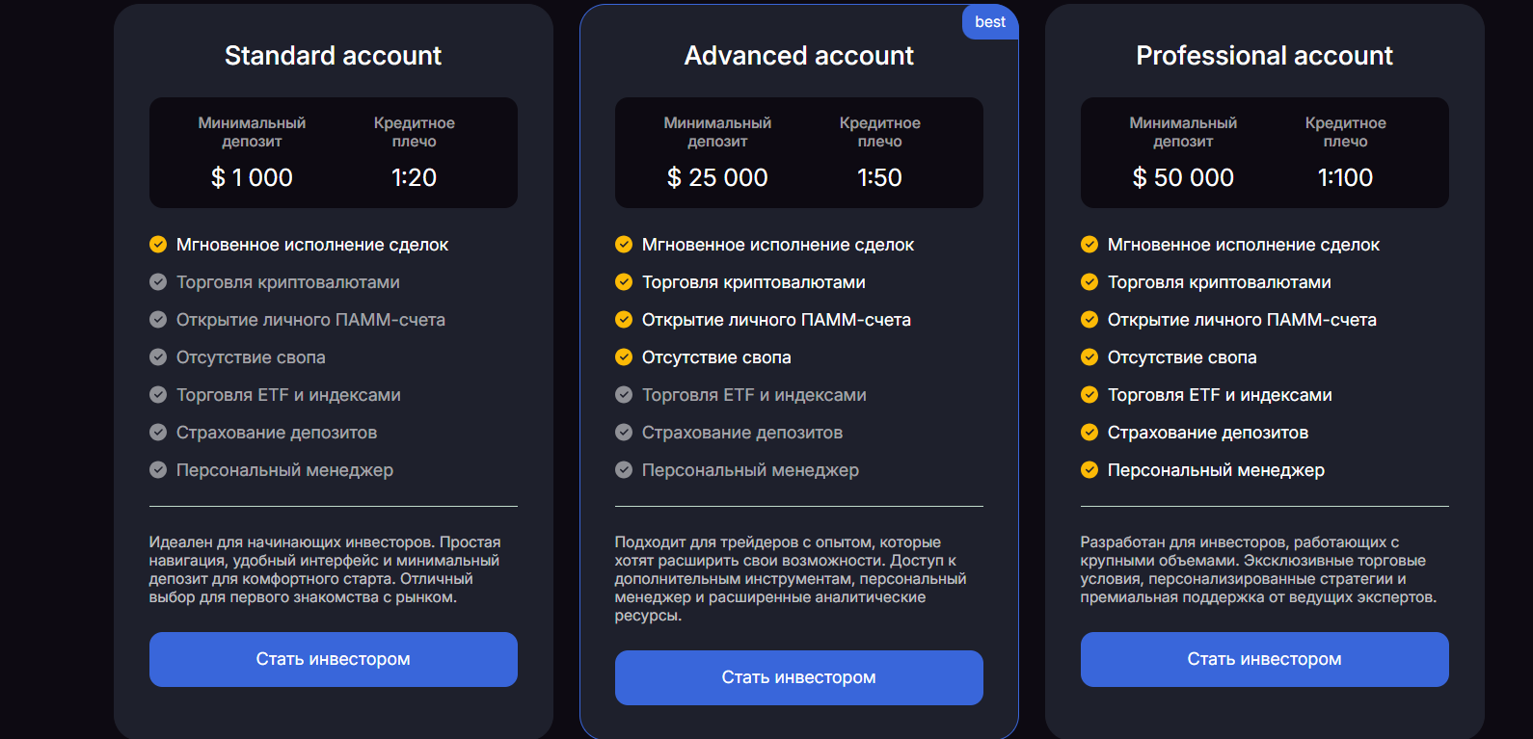1533x739 pixels.
Task: Click gray check icon beside crypto trading in Standard
Action: (x=158, y=282)
